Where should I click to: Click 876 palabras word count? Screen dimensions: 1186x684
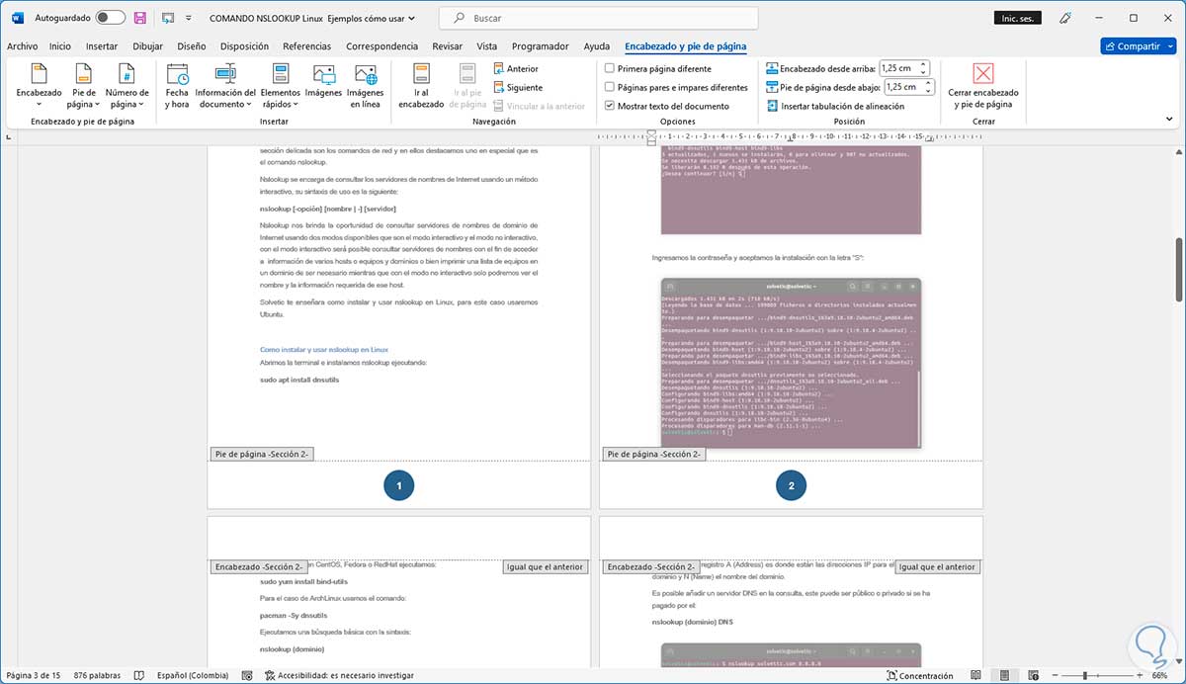[x=98, y=675]
